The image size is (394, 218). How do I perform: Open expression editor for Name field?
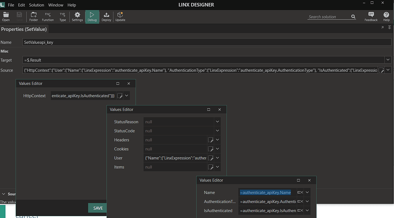click(300, 193)
